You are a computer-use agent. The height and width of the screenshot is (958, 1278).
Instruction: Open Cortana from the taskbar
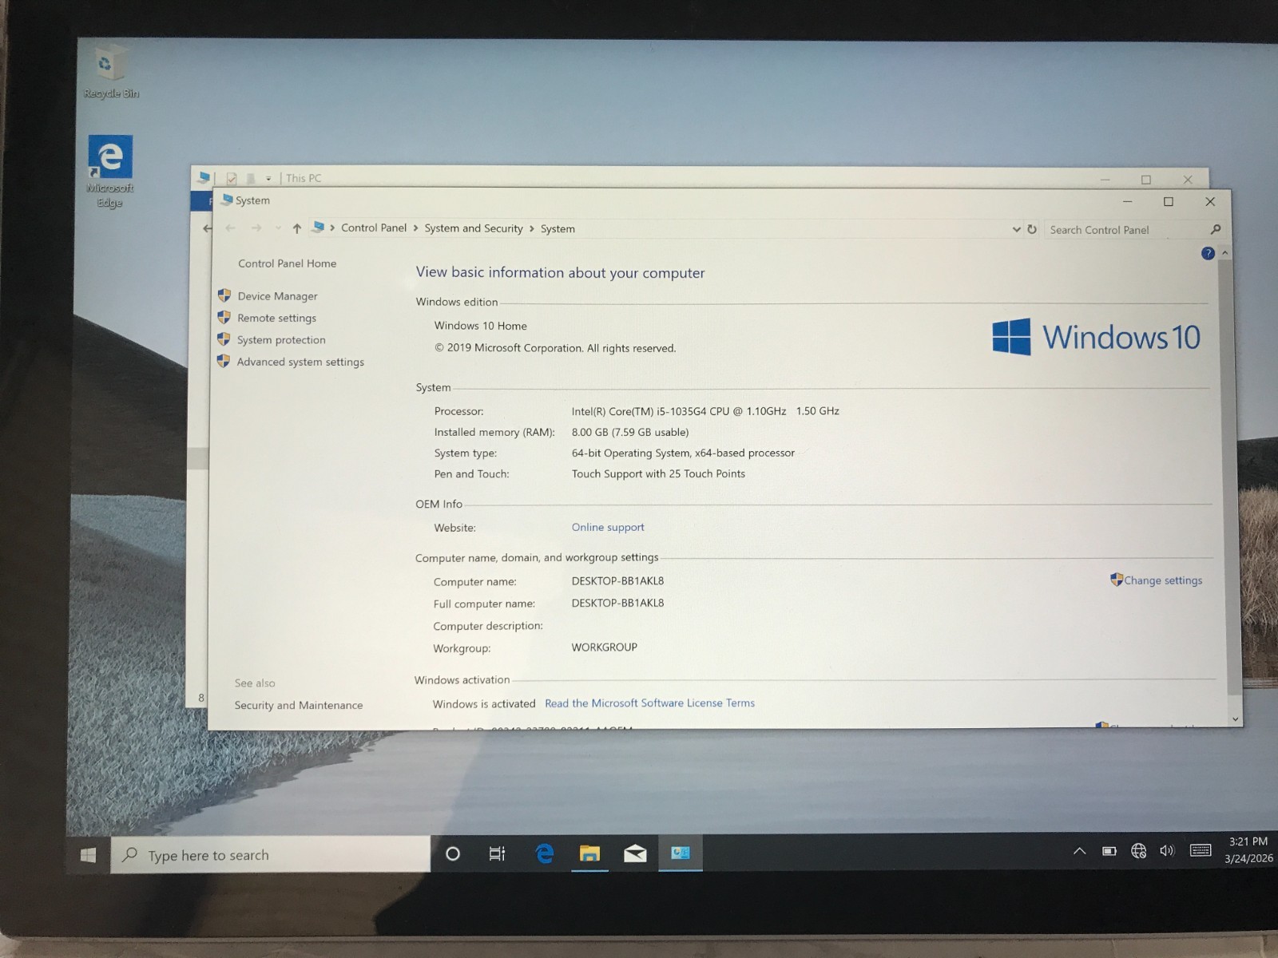pyautogui.click(x=452, y=854)
